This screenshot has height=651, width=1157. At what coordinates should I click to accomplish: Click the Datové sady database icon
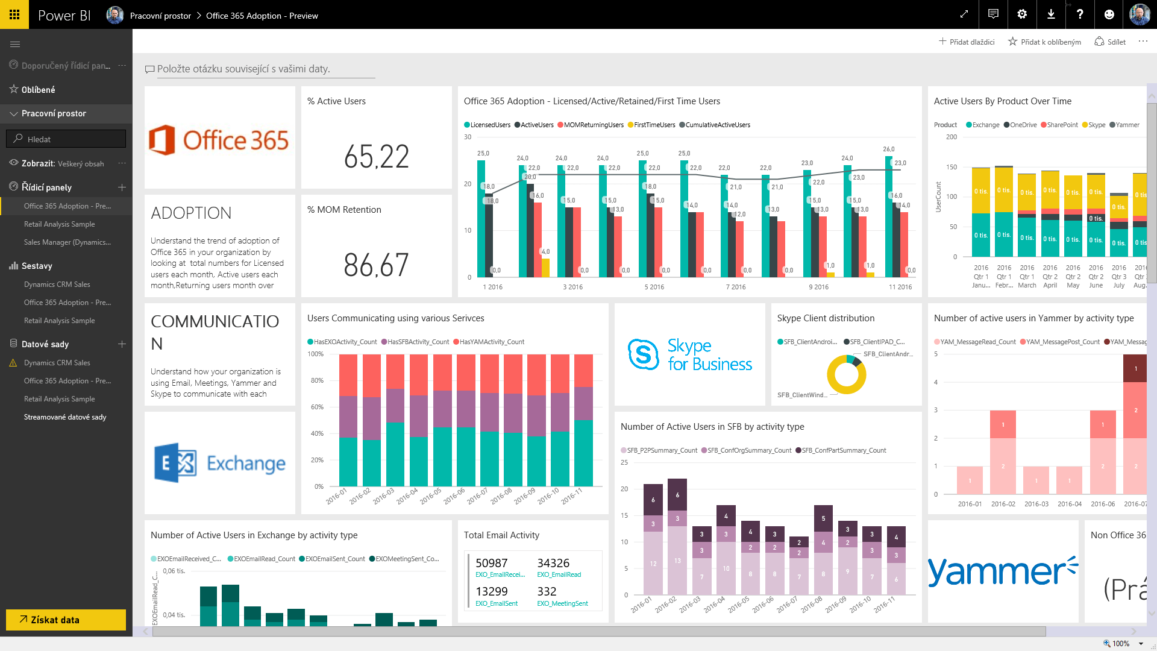click(14, 344)
